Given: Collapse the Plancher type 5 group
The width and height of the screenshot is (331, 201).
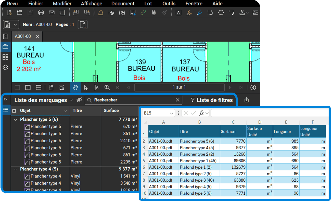Looking at the screenshot, I should (16, 119).
